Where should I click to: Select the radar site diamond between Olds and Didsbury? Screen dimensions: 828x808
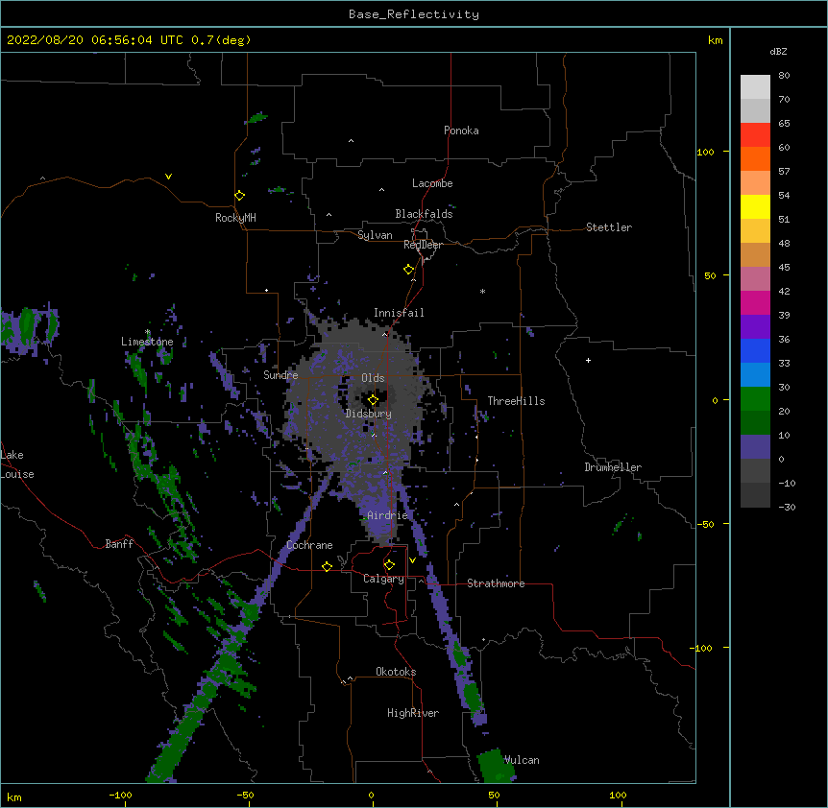click(373, 400)
